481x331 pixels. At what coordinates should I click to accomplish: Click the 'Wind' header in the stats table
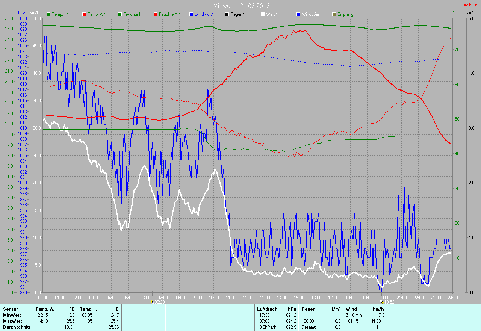click(351, 309)
